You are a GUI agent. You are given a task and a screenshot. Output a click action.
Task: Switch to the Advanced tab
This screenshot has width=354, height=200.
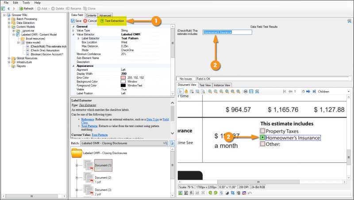coord(105,15)
